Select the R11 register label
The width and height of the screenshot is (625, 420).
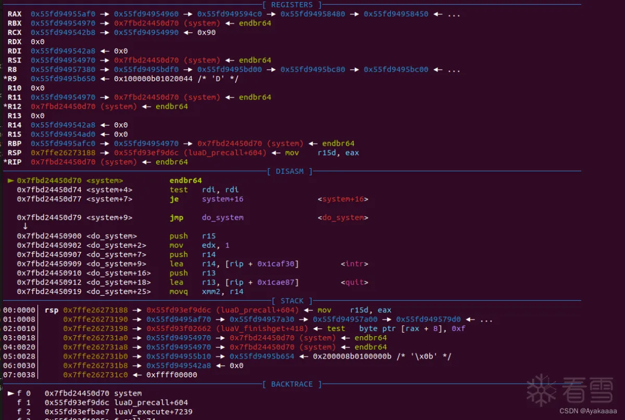point(15,97)
